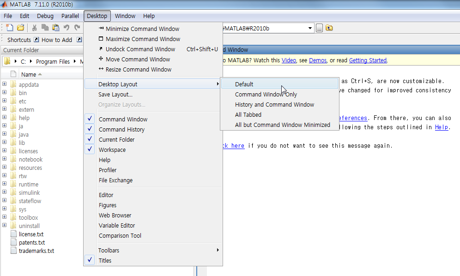
Task: Click the Open file folder icon
Action: coord(20,28)
